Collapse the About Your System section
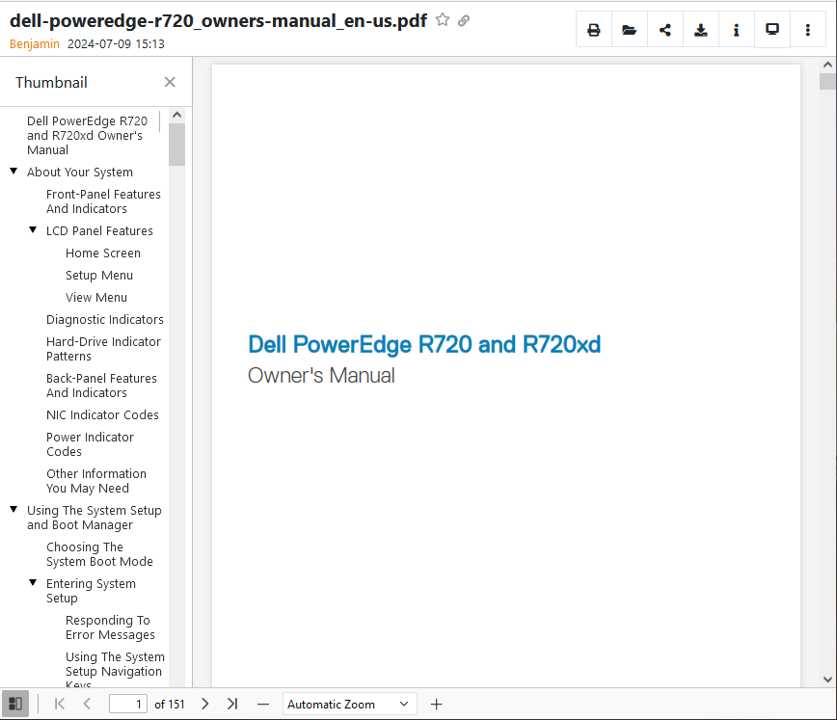This screenshot has height=720, width=837. (x=13, y=172)
